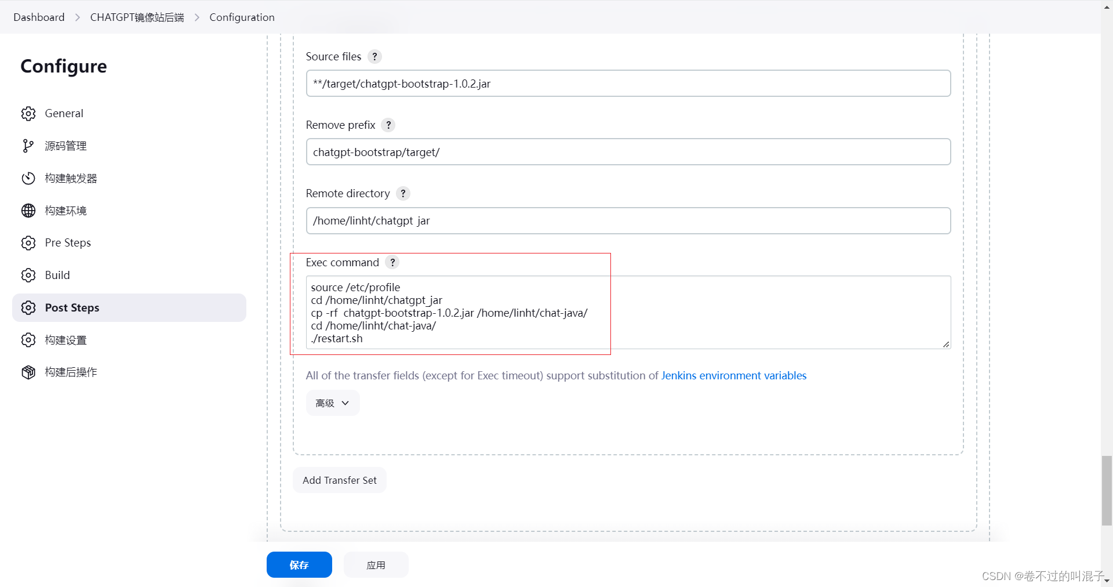Go to the 构建设置 section
Screen dimensions: 1113x587
point(129,340)
